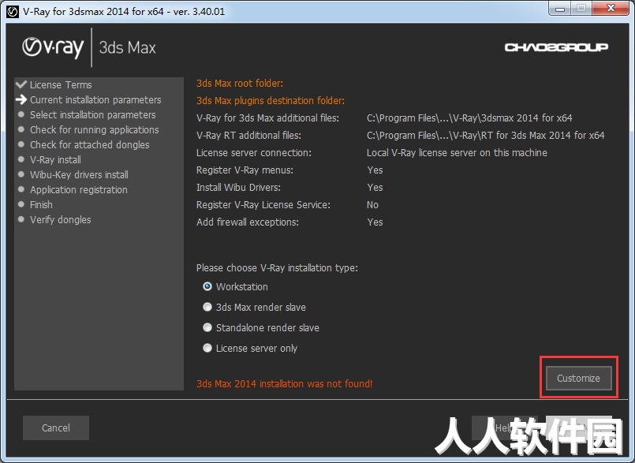
Task: Click 'Install Wibu Drivers:' label
Action: [238, 188]
